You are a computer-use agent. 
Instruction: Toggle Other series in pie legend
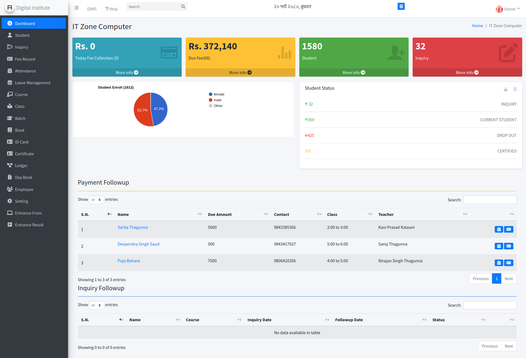click(x=216, y=106)
